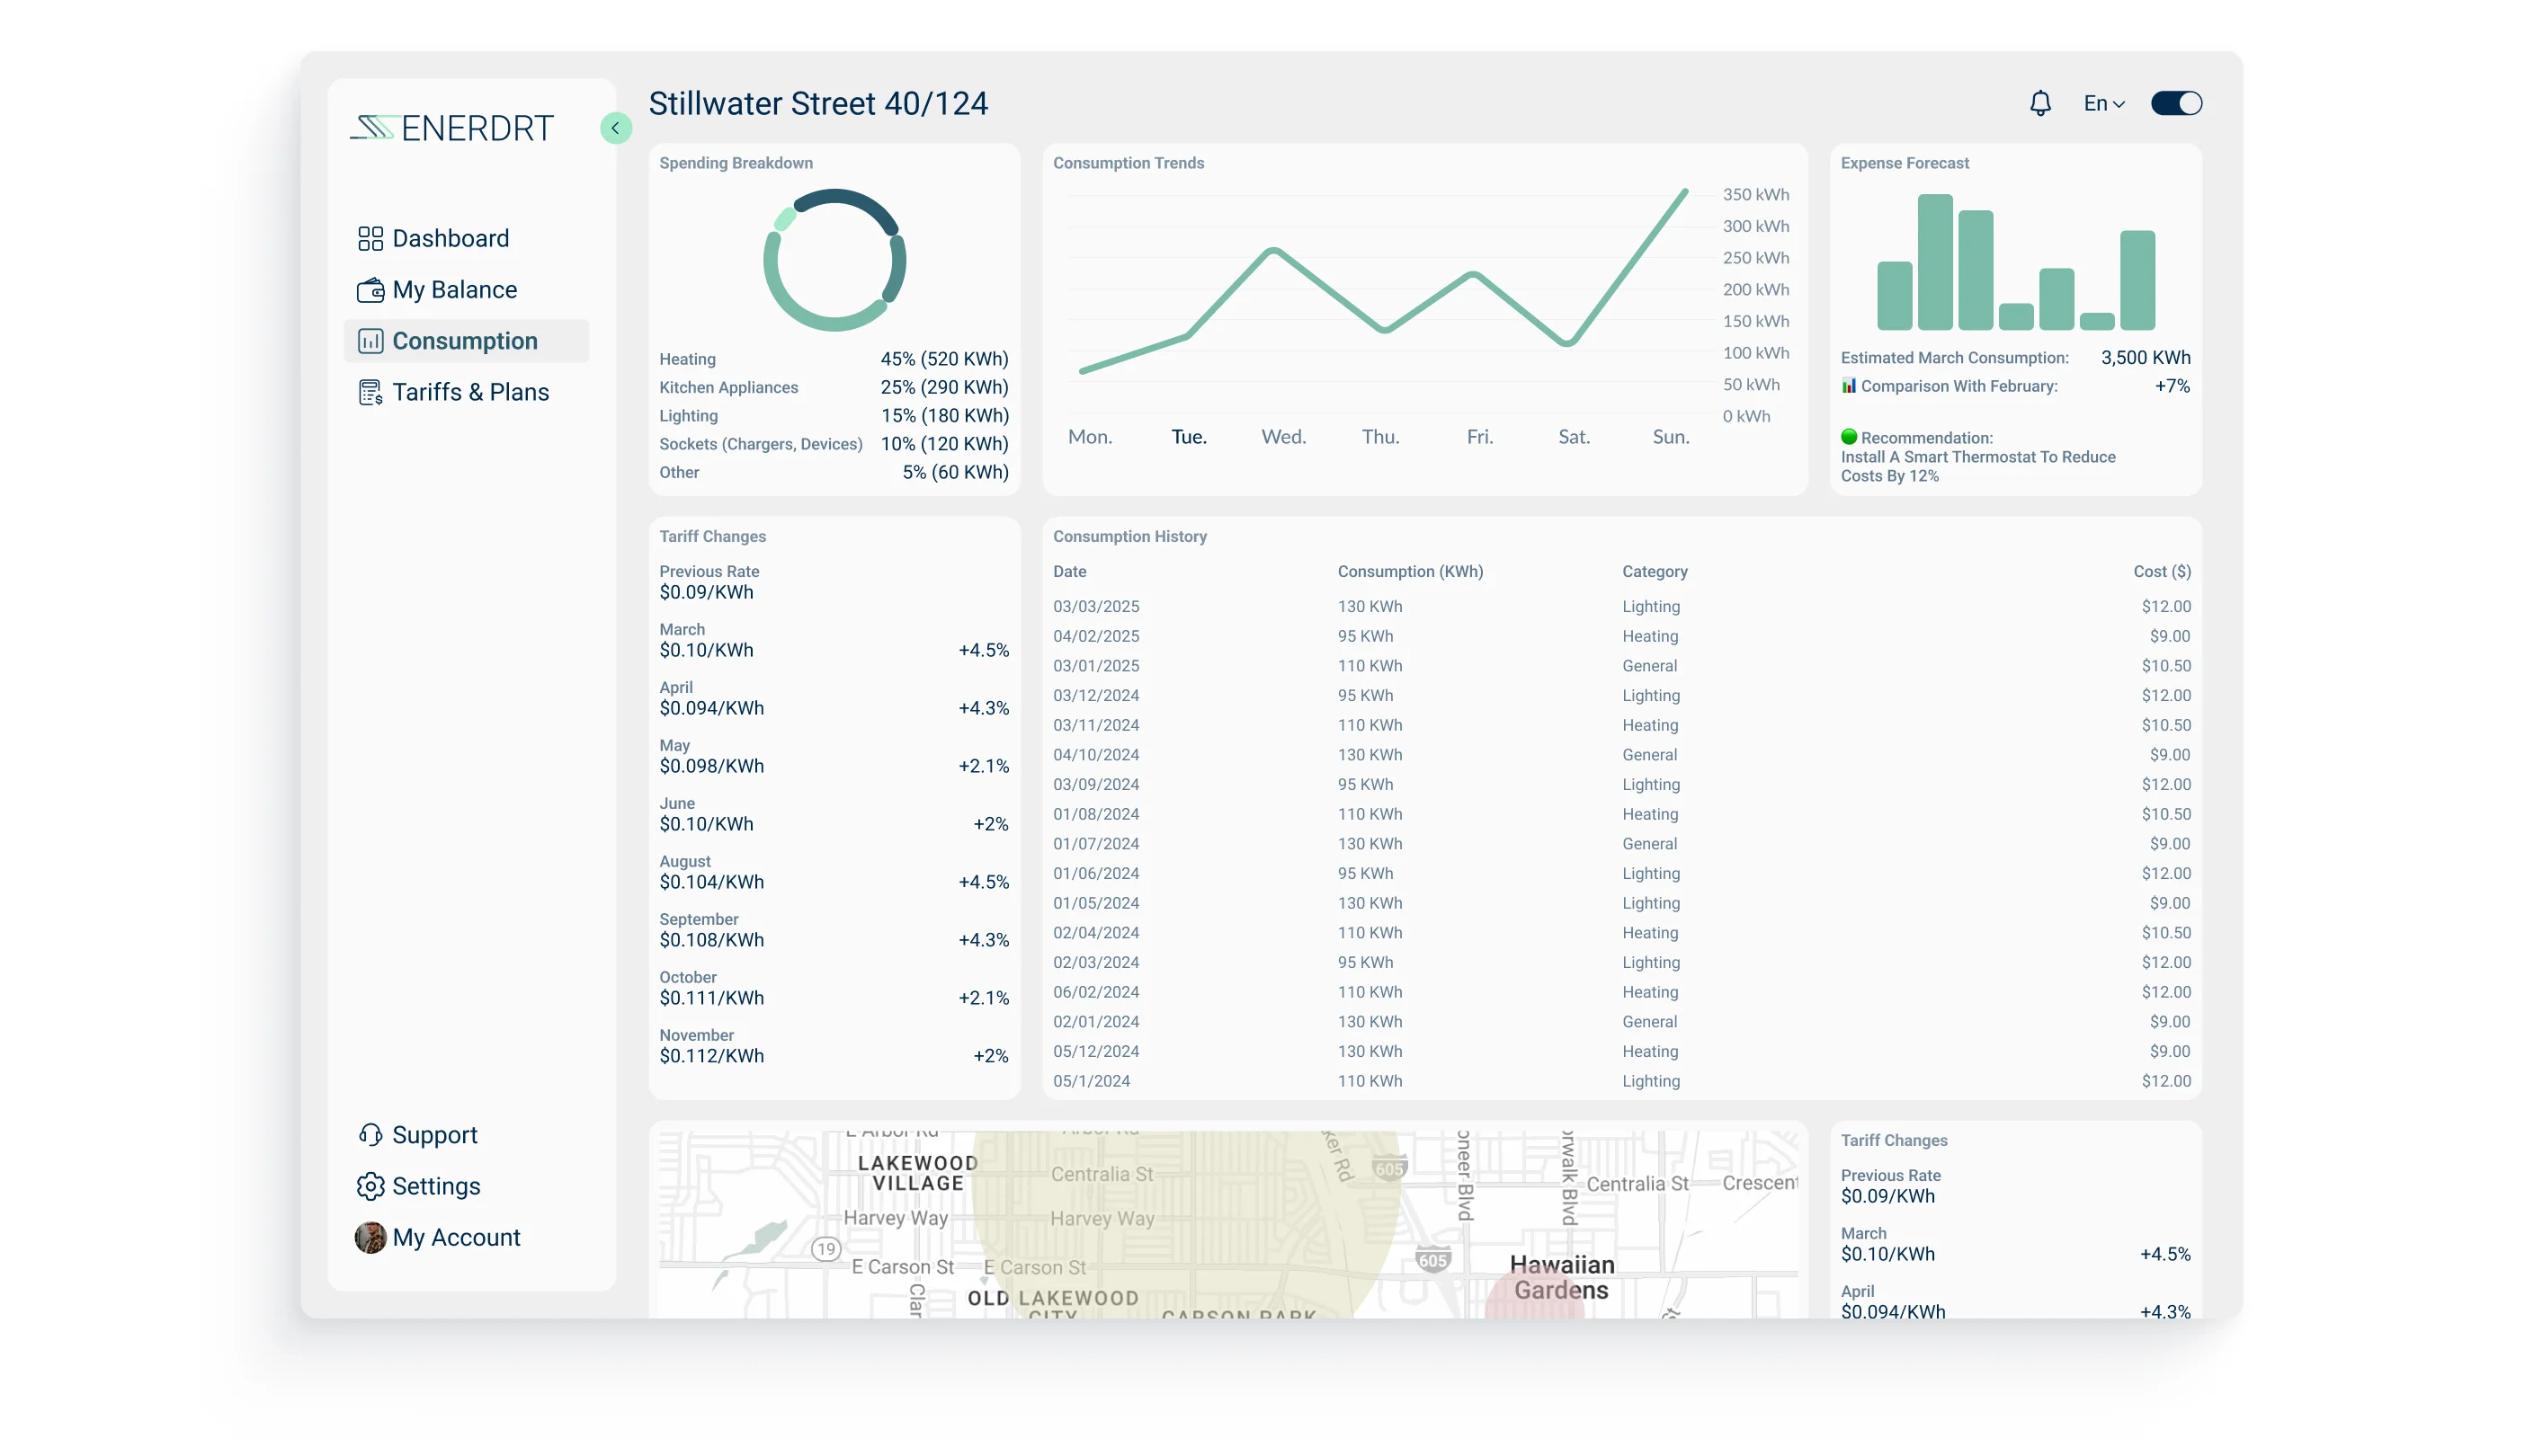The width and height of the screenshot is (2543, 1456).
Task: Click the Consumption chart icon in sidebar
Action: pyautogui.click(x=370, y=341)
